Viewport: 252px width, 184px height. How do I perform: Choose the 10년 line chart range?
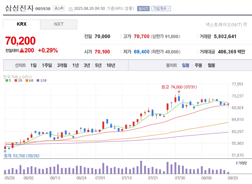(111, 65)
